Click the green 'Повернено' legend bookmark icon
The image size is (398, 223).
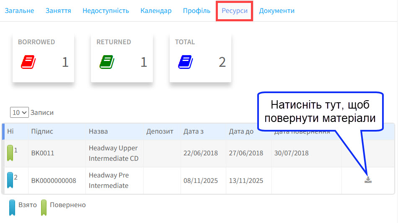point(44,207)
